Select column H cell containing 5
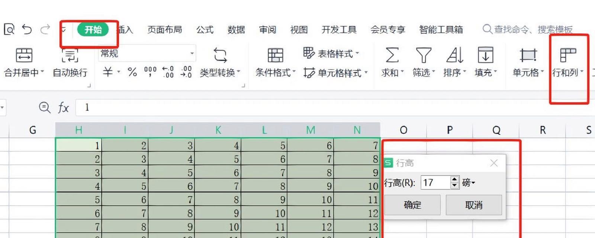Viewport: 595px width, 238px height. coord(78,199)
